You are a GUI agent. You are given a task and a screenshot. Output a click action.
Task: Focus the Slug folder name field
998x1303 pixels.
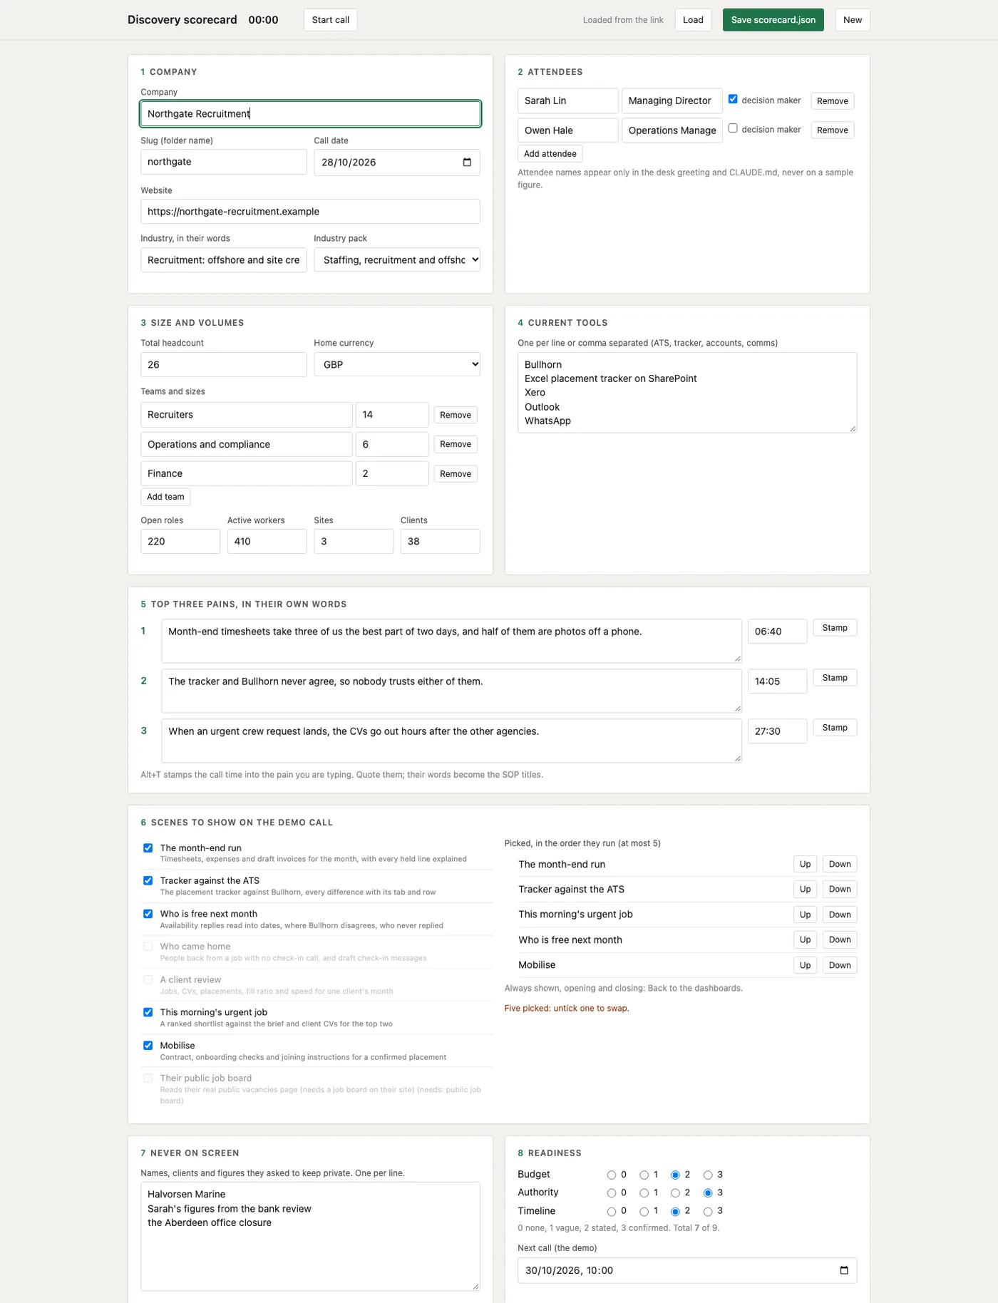224,162
